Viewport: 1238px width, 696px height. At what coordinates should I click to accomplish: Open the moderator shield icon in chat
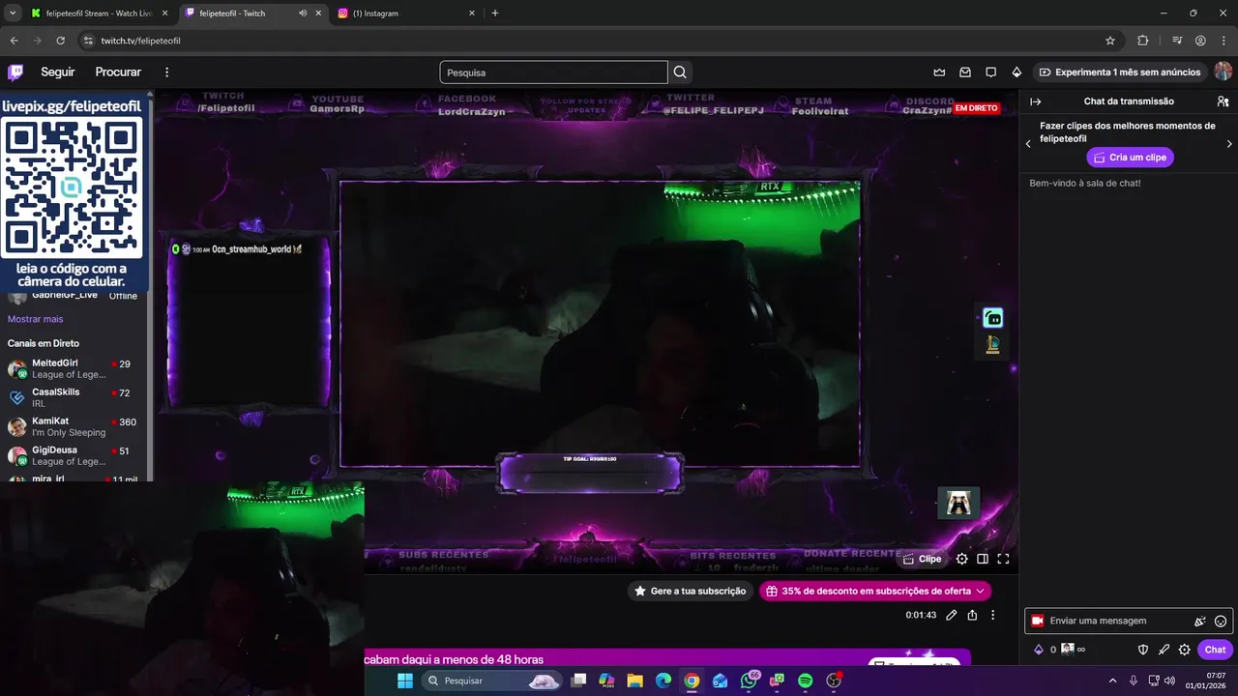[1142, 650]
